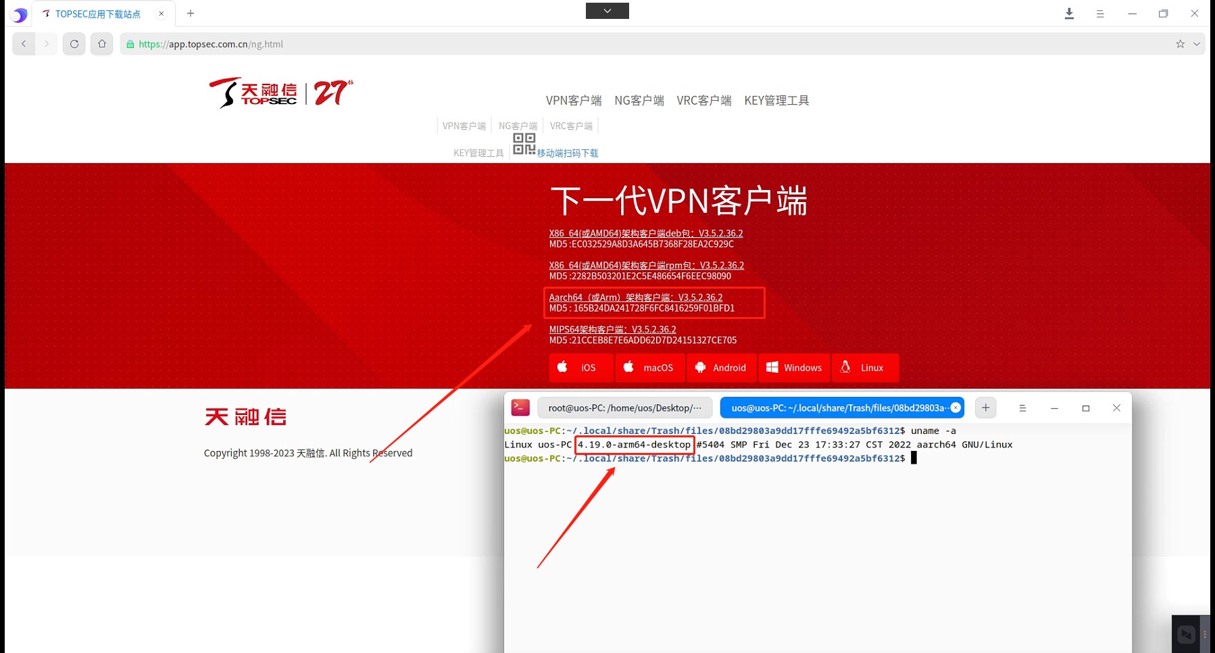Screen dimensions: 1215x653
Task: Download the X86_64 rpm package V3.5.2.36.2
Action: (647, 265)
